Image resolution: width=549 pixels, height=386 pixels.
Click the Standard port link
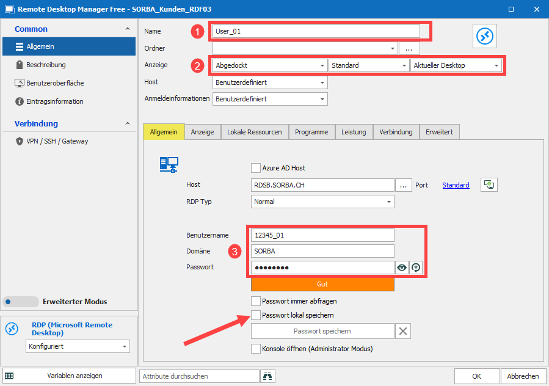456,185
